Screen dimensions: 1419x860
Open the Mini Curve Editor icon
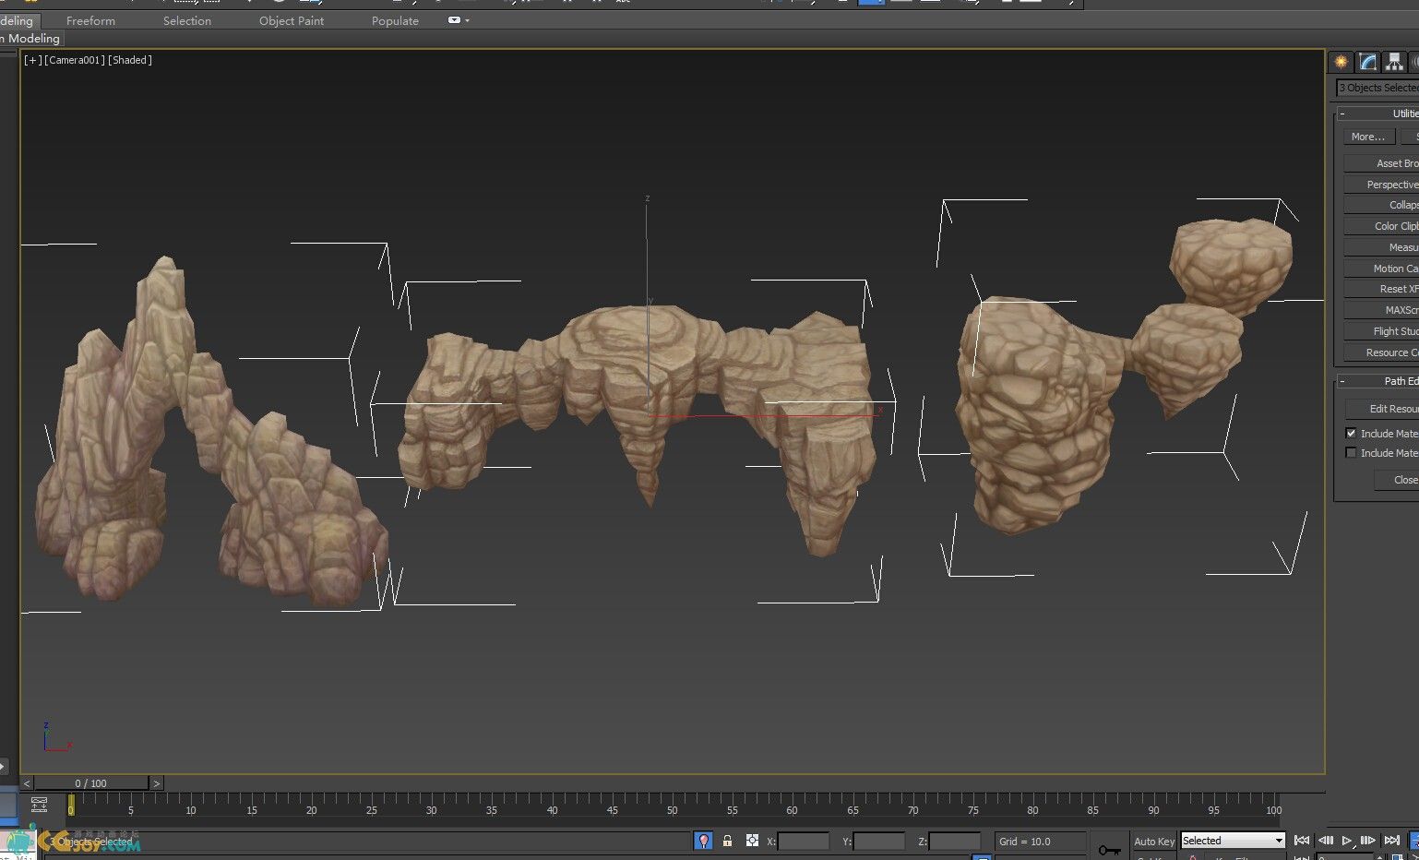39,806
